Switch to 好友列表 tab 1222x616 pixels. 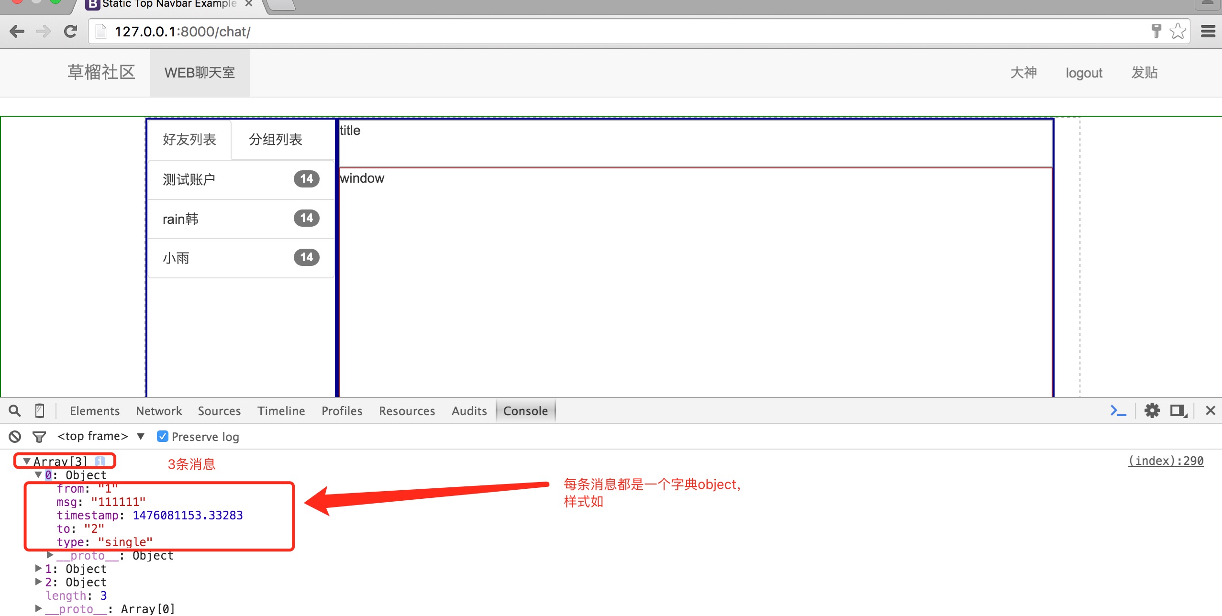pos(189,140)
